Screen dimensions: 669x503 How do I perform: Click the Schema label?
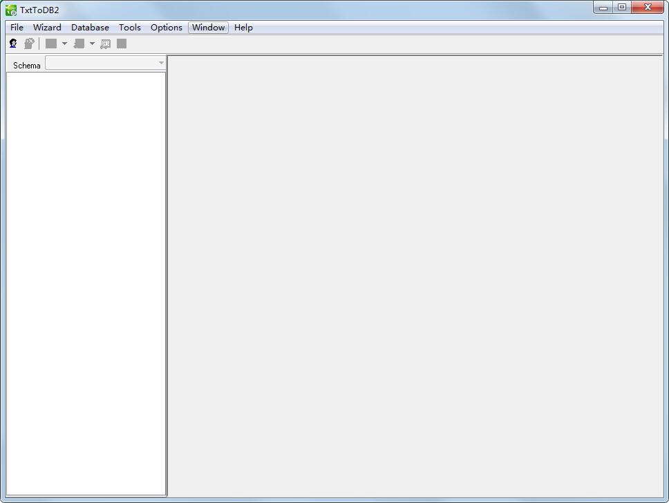click(26, 65)
